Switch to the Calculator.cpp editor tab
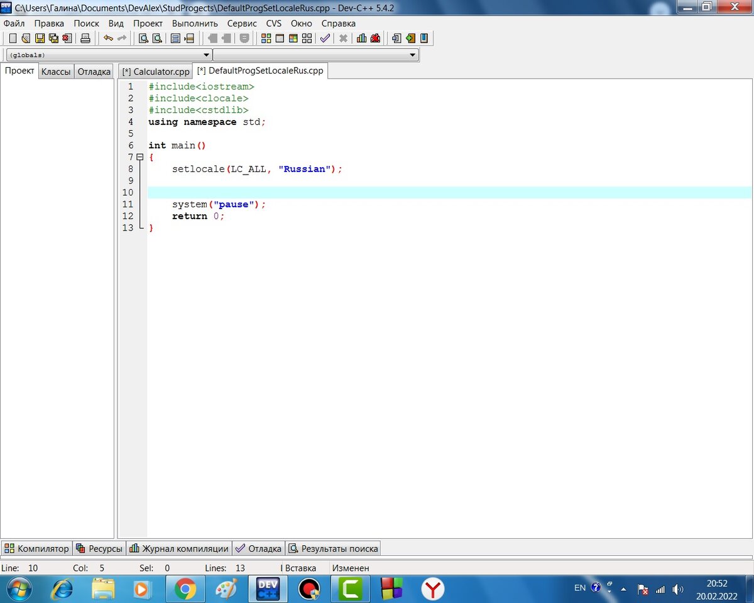 (156, 72)
